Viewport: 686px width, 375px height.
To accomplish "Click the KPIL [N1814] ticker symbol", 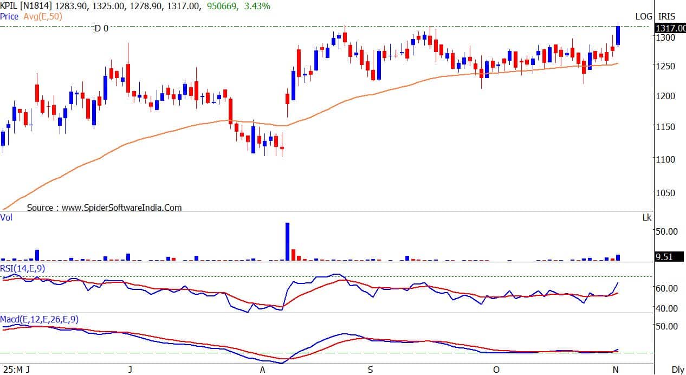I will 26,6.
